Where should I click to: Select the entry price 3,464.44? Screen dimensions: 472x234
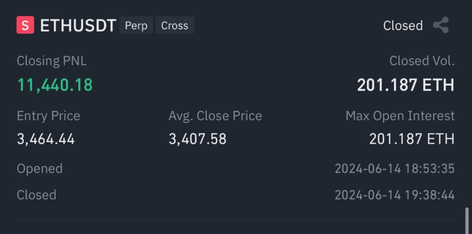tap(46, 139)
